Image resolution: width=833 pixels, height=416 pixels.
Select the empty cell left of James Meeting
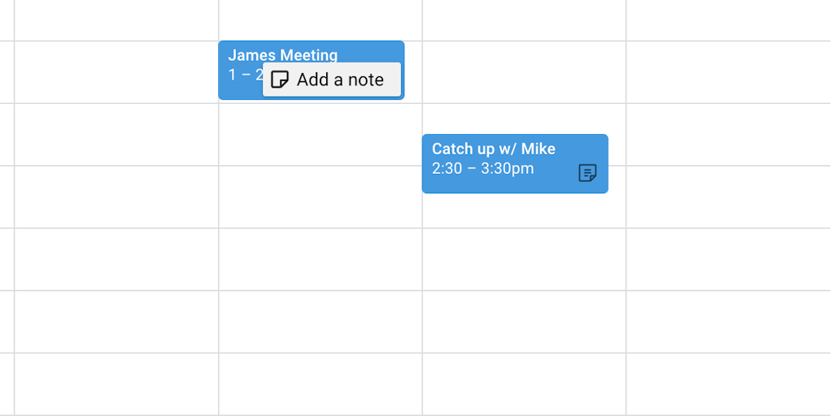point(116,71)
